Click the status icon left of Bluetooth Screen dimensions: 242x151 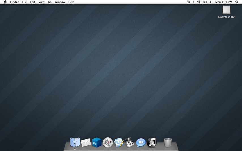pyautogui.click(x=188, y=2)
